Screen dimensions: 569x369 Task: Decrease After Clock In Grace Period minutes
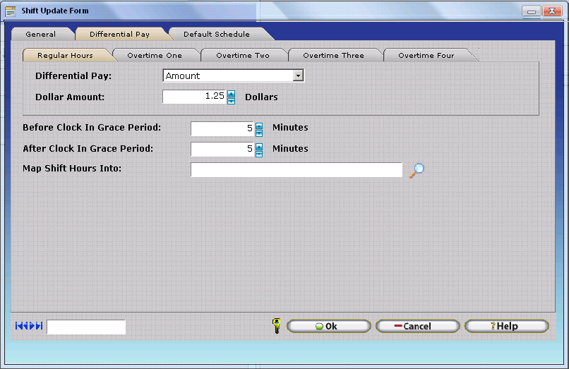click(259, 153)
